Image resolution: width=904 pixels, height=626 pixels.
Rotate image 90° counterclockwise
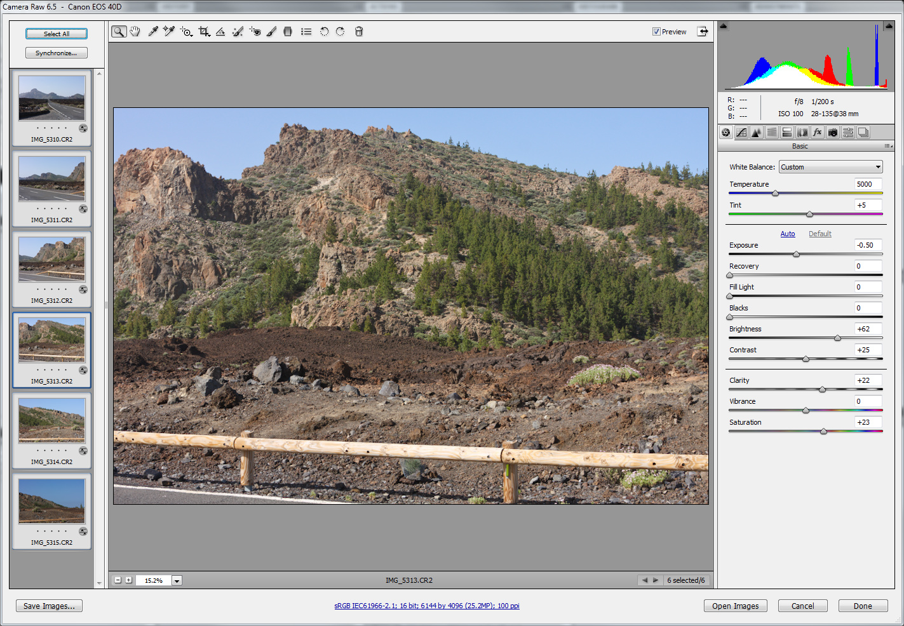coord(324,32)
